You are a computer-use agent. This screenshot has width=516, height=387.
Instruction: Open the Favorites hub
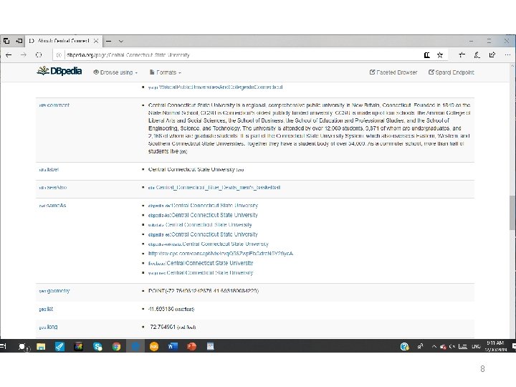[x=462, y=55]
